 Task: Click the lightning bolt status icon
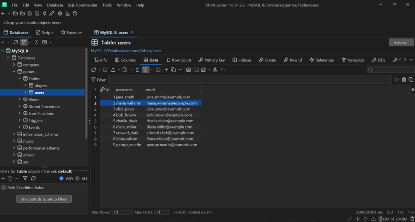357,219
